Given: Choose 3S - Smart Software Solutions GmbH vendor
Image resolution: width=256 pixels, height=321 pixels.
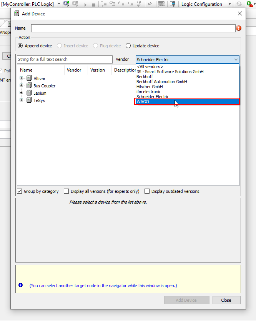Looking at the screenshot, I should pyautogui.click(x=188, y=72).
